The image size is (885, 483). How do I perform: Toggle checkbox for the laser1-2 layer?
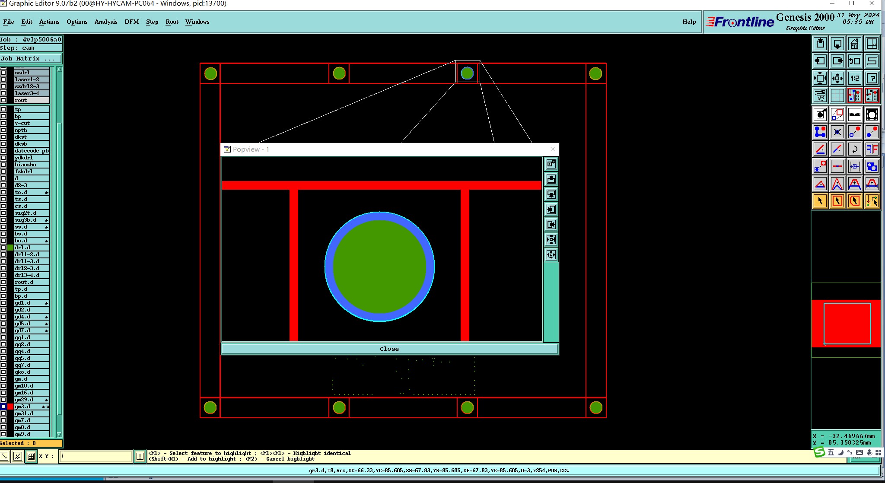point(3,79)
